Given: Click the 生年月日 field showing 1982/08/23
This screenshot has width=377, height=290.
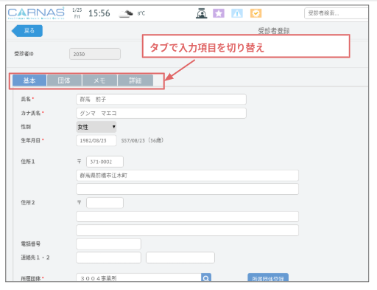Looking at the screenshot, I should 96,140.
